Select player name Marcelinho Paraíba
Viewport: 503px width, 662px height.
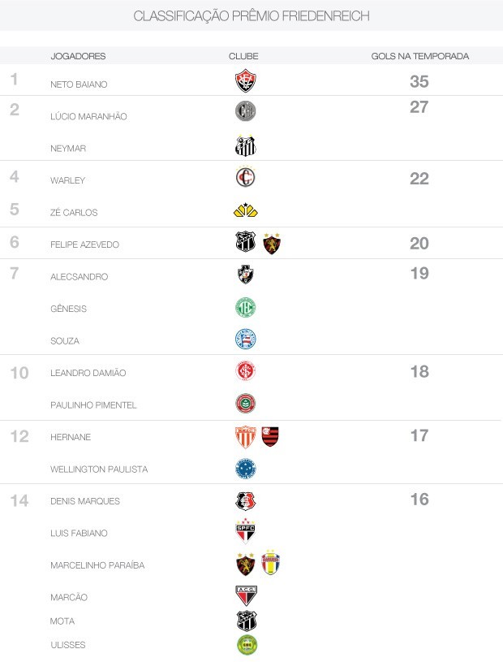click(97, 565)
